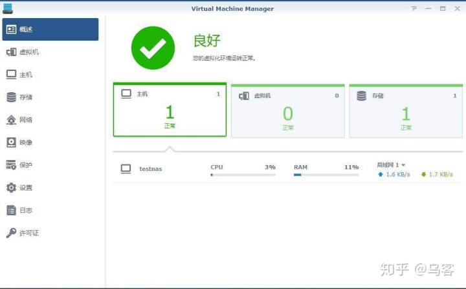Click the large green 1 on 存储 card
Viewport: 466px width, 289px height.
click(x=406, y=114)
